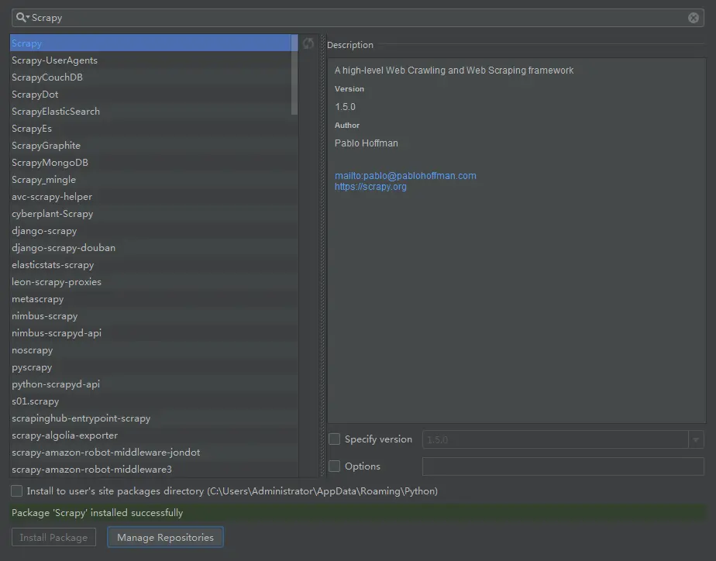Click the Install Package button
This screenshot has width=716, height=561.
click(53, 537)
